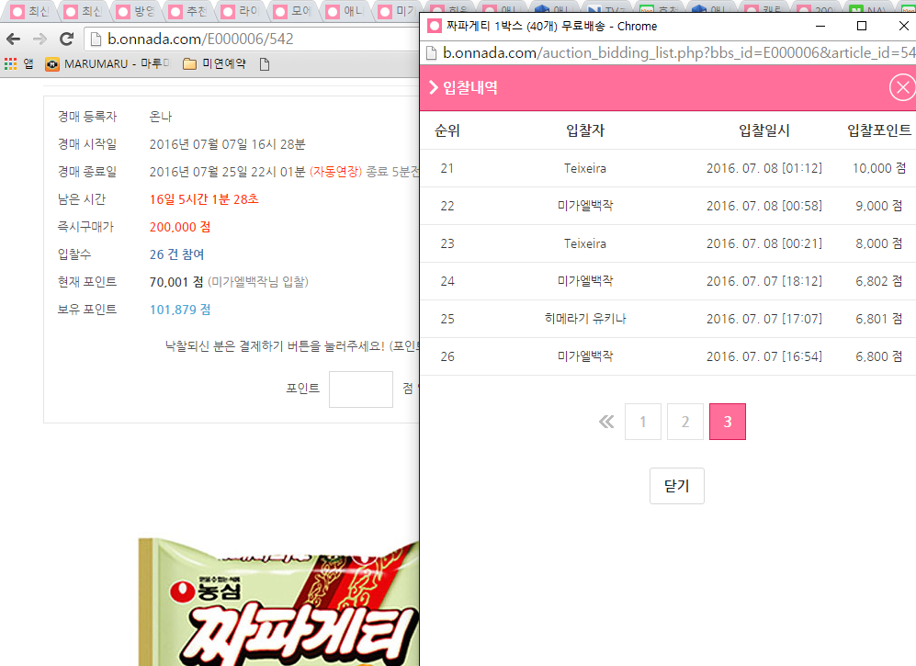The image size is (916, 666).
Task: Close bid history with circled X icon
Action: tap(902, 88)
